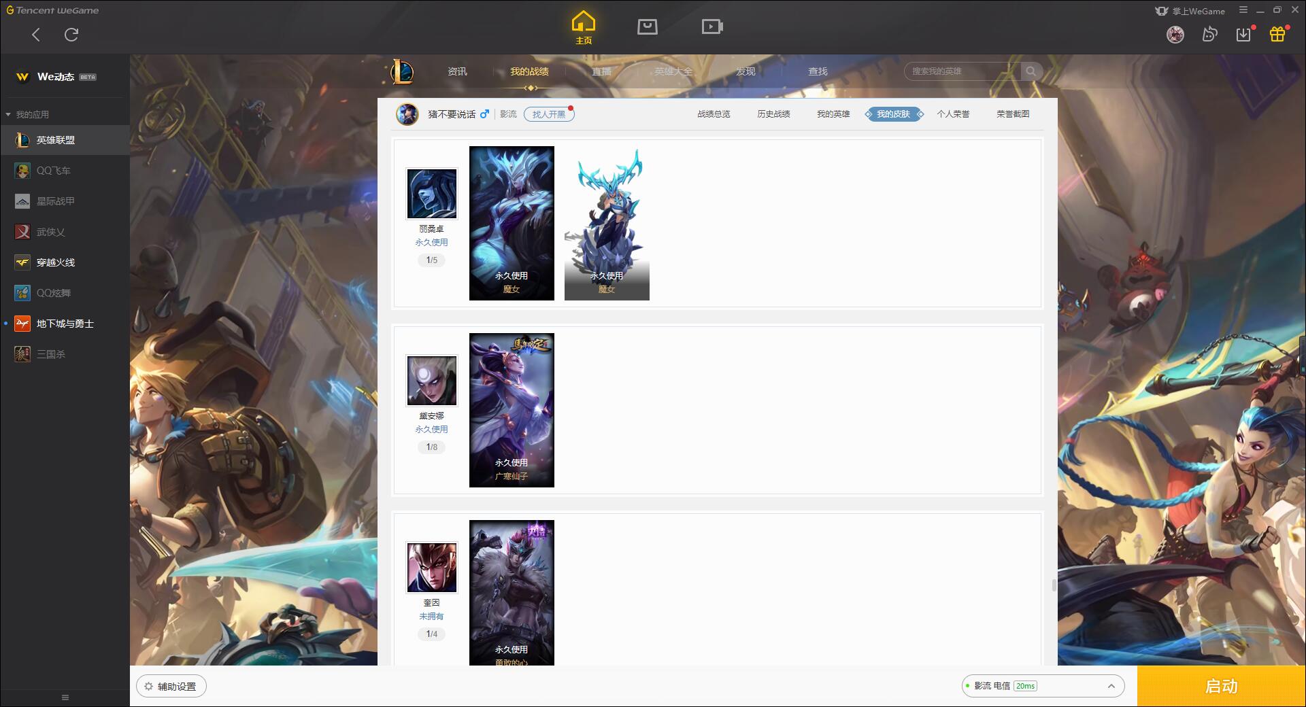Click the 1/5 skin count badge

pyautogui.click(x=432, y=260)
